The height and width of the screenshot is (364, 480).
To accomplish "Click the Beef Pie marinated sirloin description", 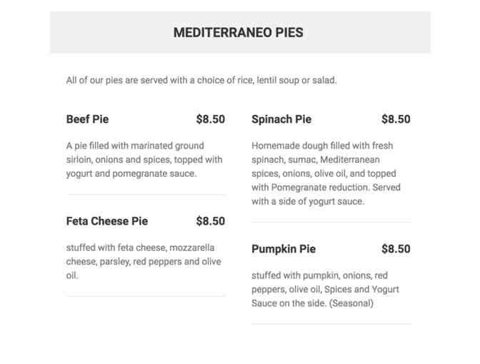I will (x=144, y=159).
